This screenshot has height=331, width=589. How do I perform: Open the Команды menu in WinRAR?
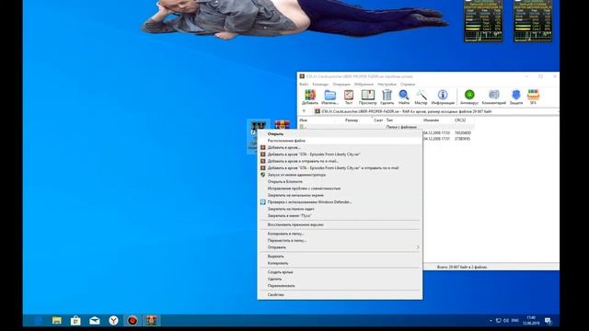320,84
